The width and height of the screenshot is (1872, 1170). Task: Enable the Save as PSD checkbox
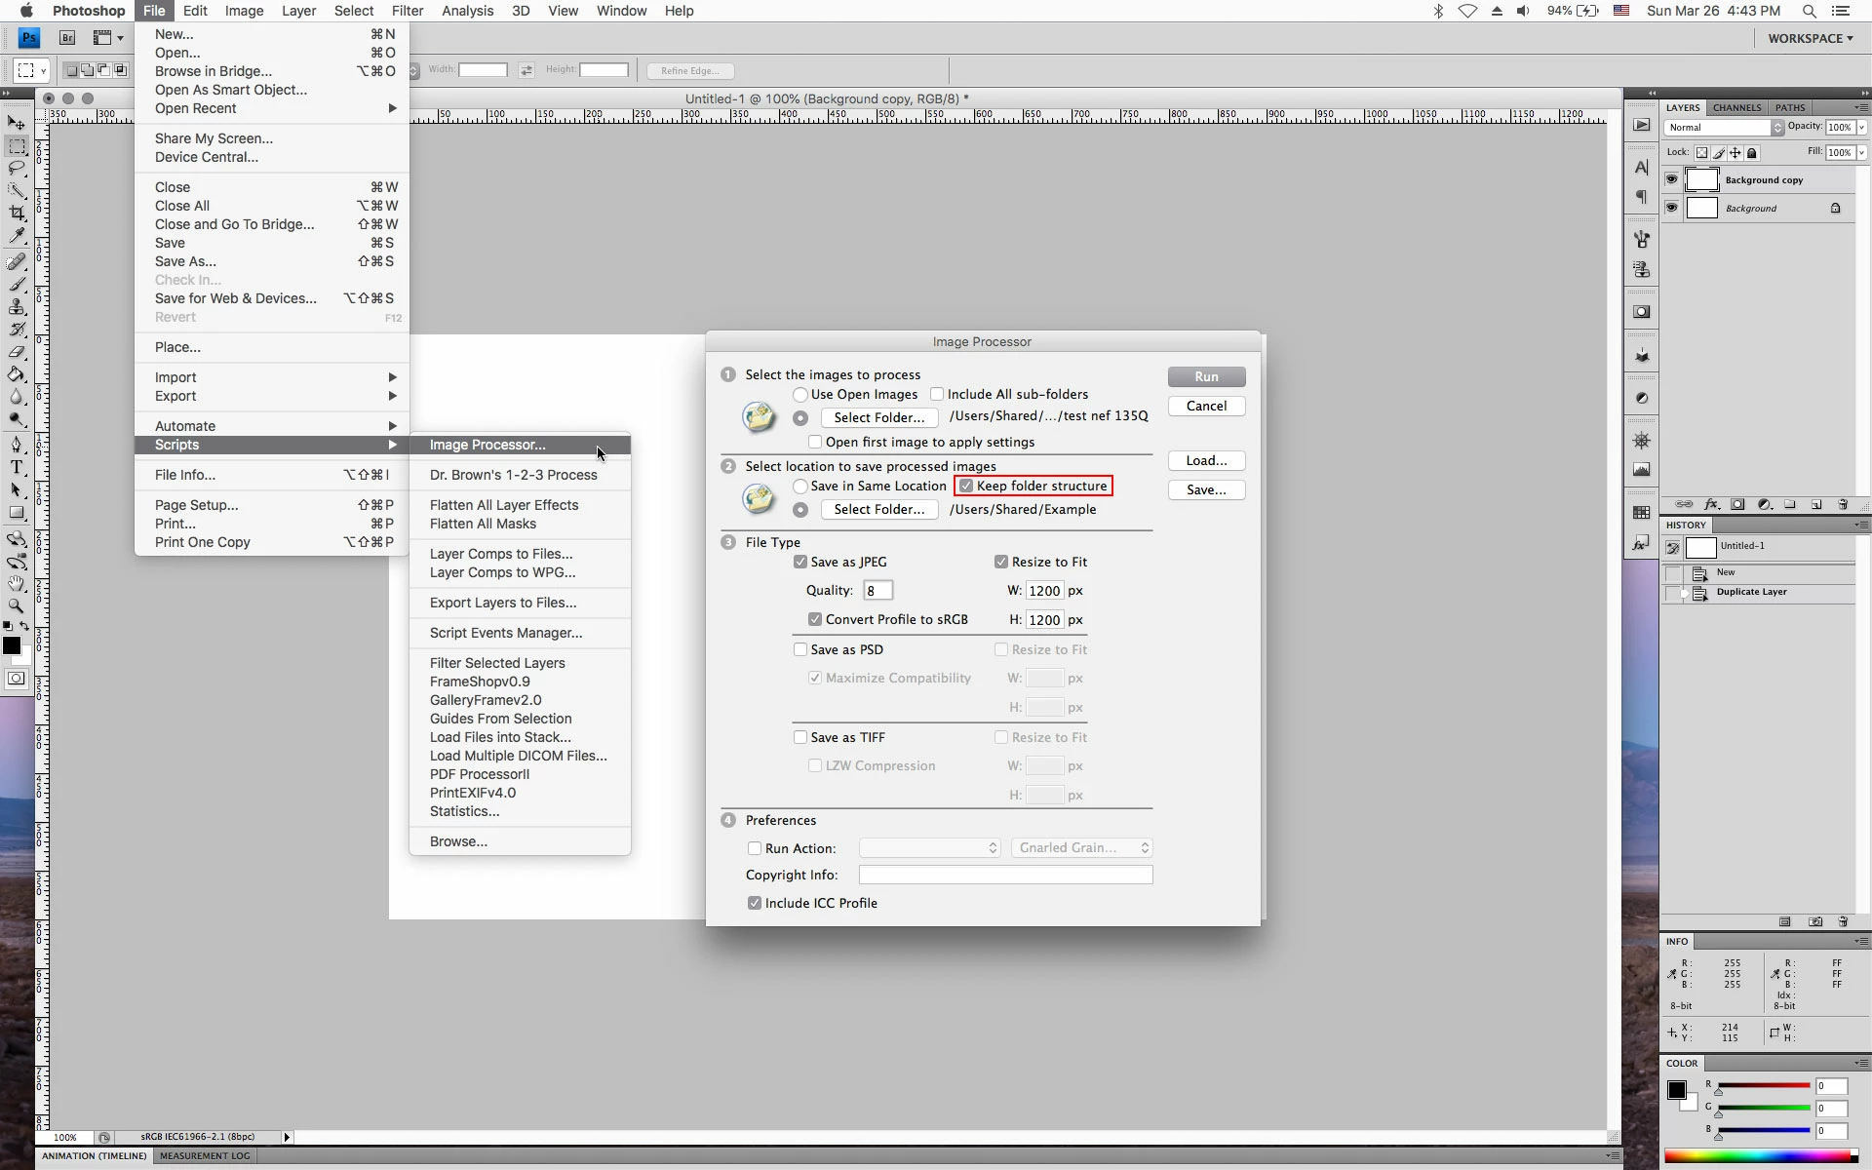click(x=800, y=649)
